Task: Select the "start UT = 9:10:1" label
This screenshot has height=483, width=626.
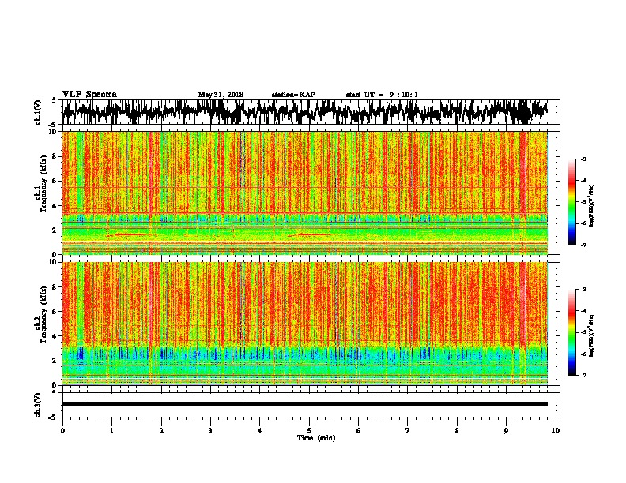Action: click(x=382, y=95)
